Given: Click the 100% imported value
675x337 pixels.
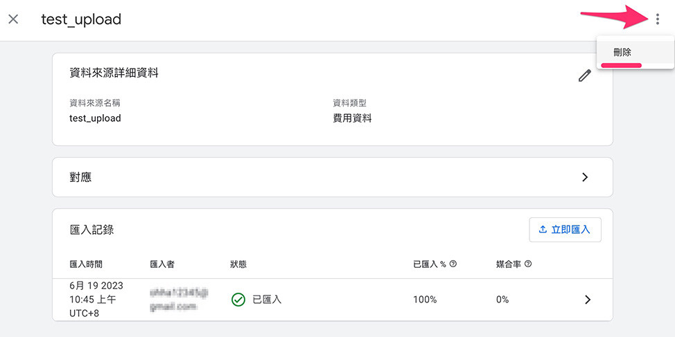Looking at the screenshot, I should tap(425, 300).
